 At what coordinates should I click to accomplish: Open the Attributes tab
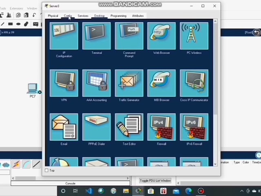pos(138,16)
